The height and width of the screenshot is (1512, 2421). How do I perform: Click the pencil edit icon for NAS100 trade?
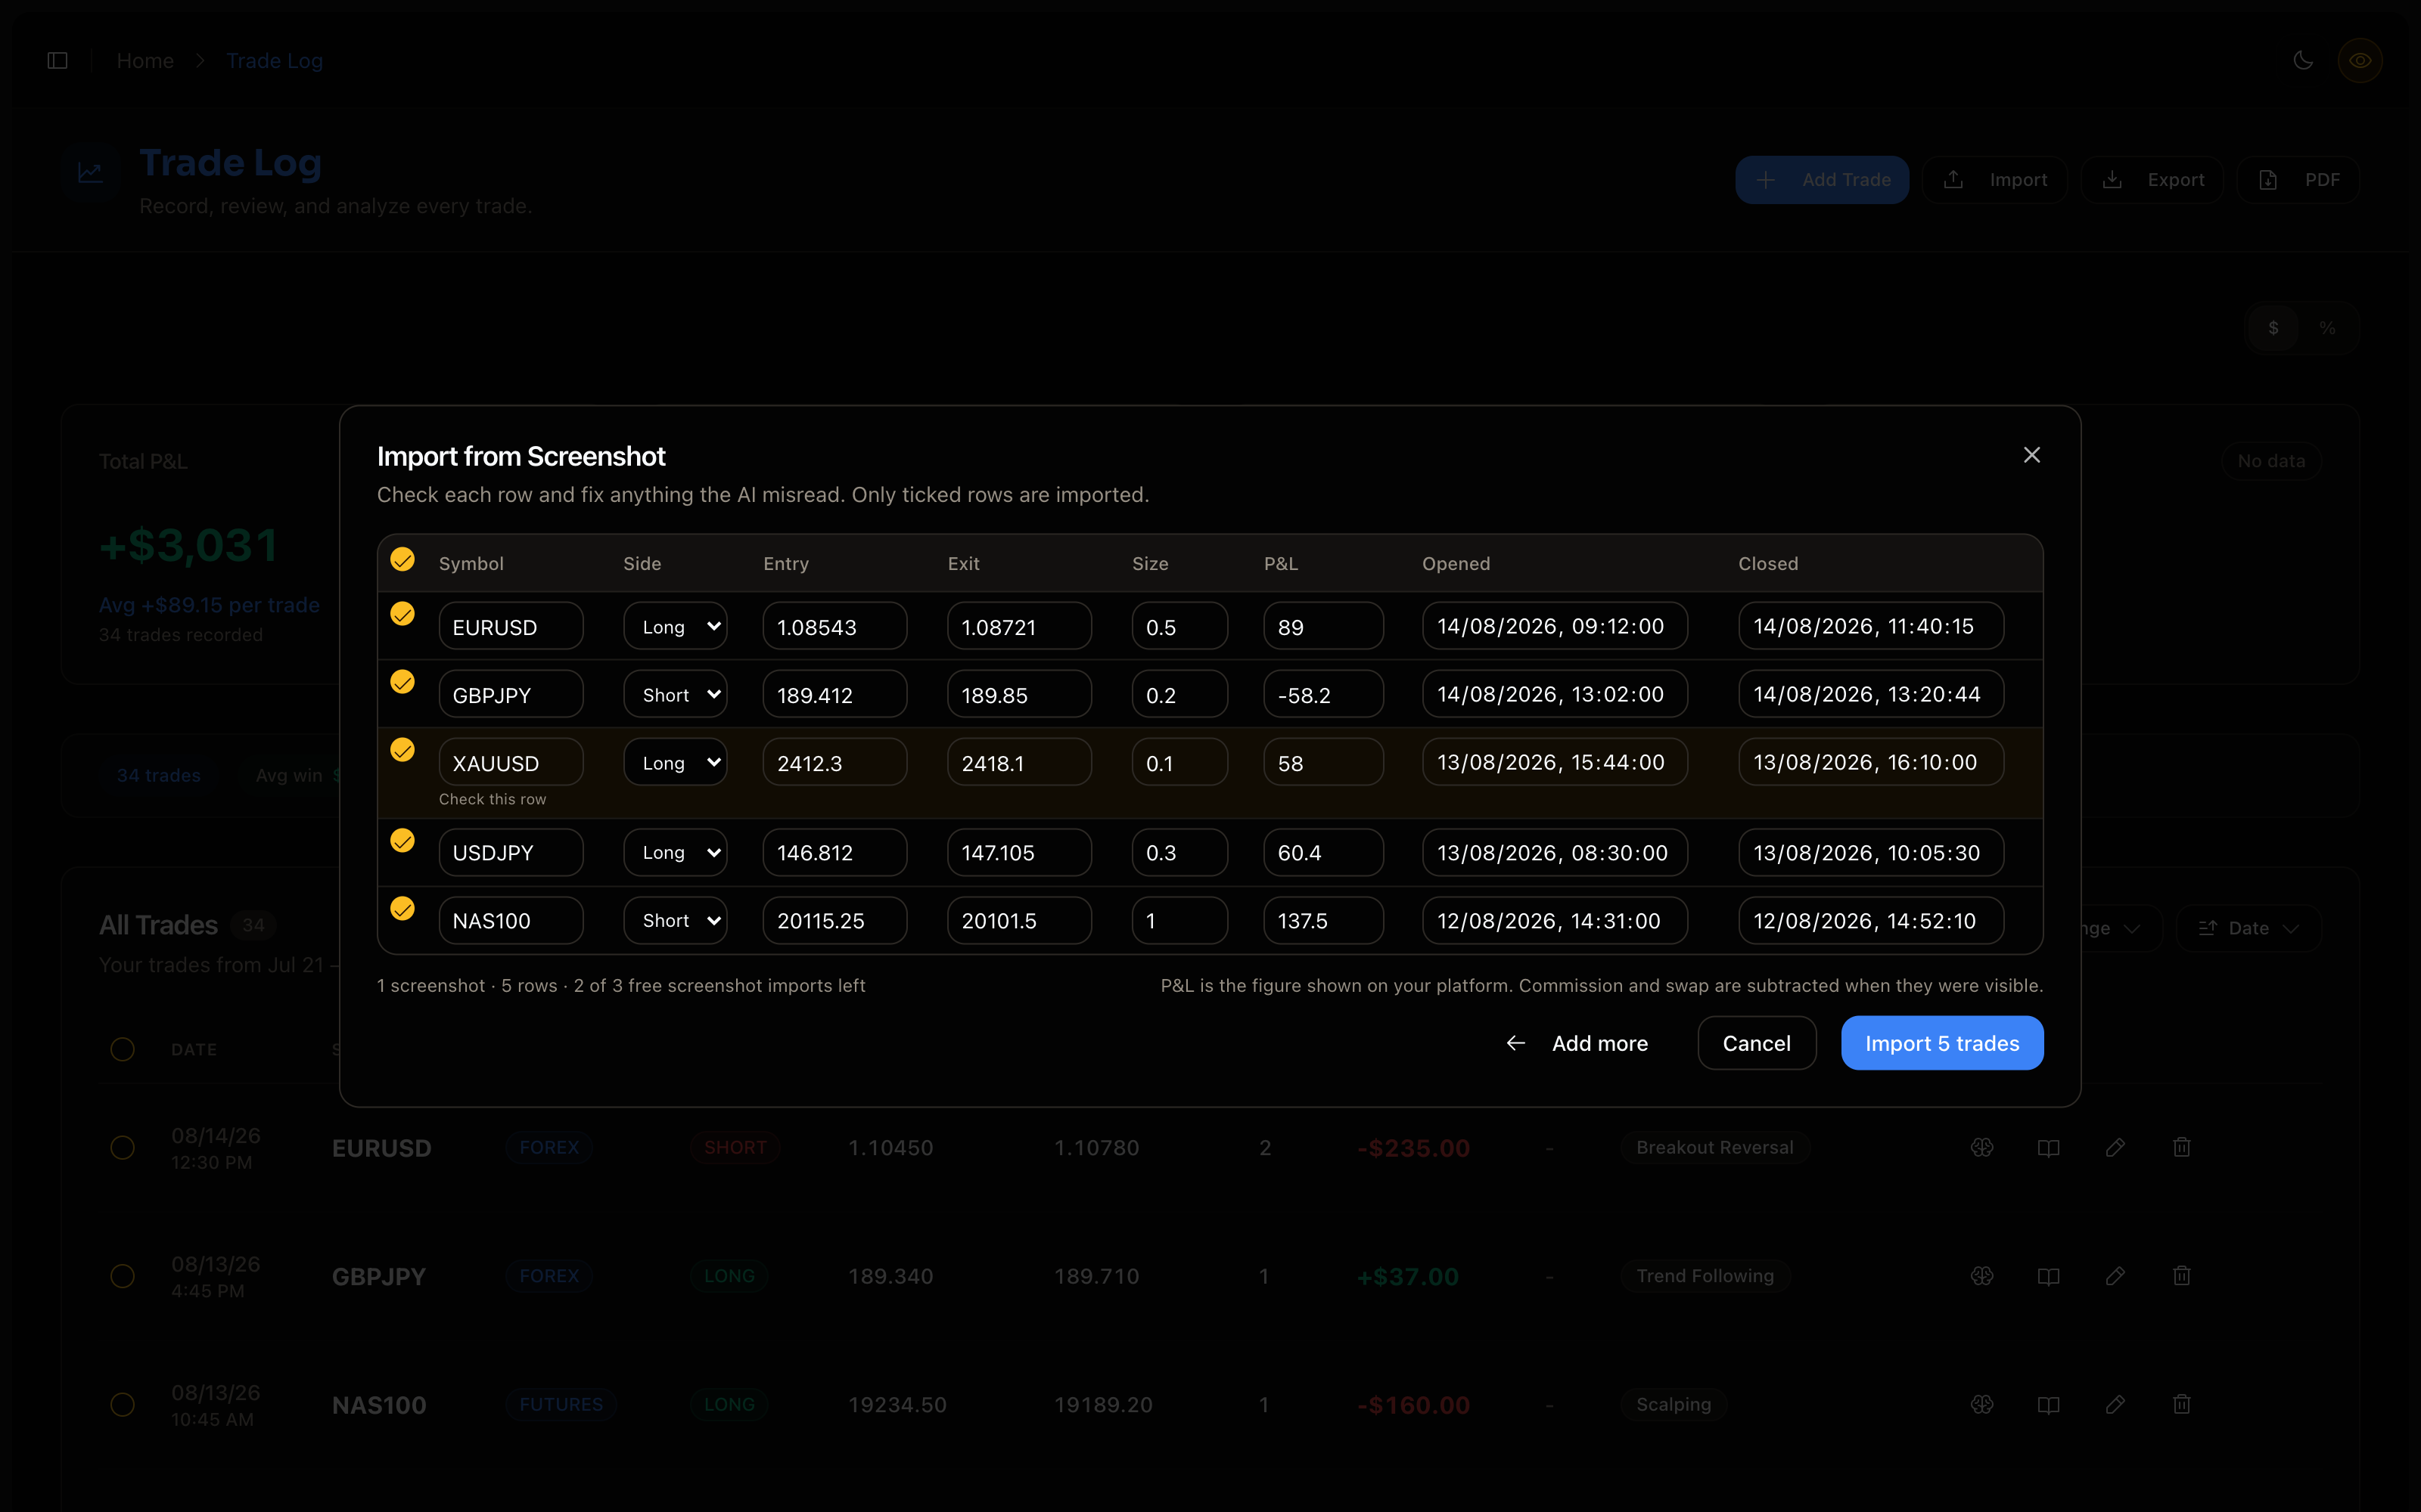pyautogui.click(x=2115, y=1404)
